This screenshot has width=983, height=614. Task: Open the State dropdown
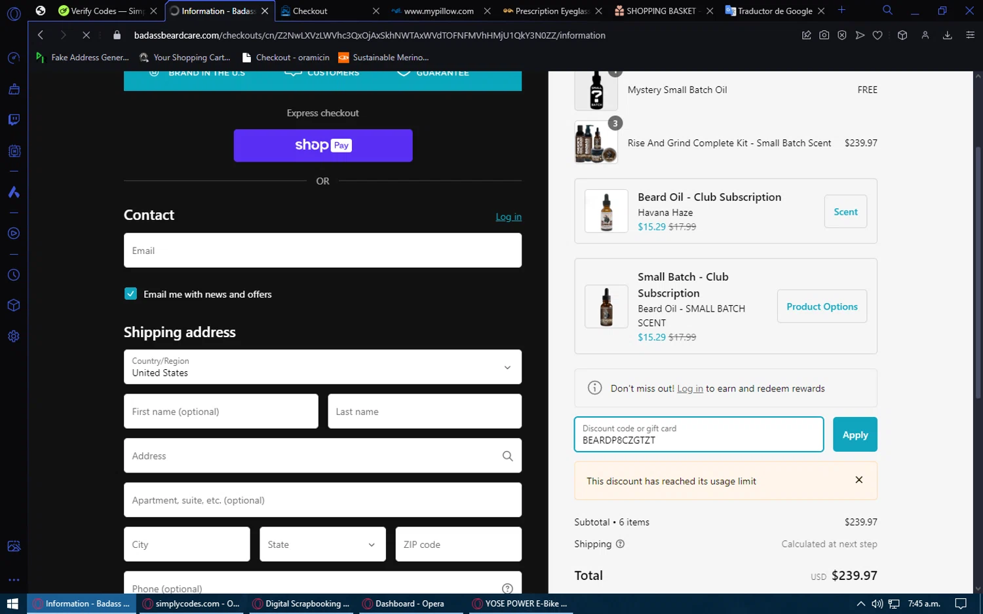coord(322,544)
